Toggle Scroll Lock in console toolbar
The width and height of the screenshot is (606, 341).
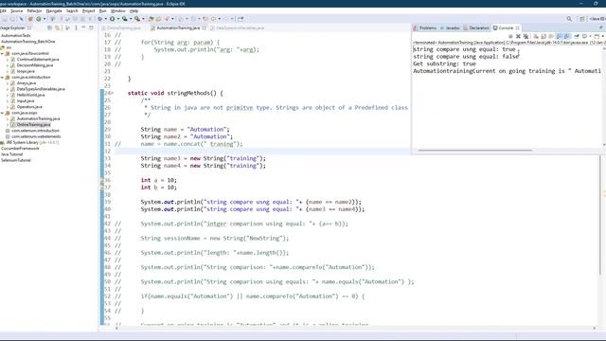click(544, 36)
